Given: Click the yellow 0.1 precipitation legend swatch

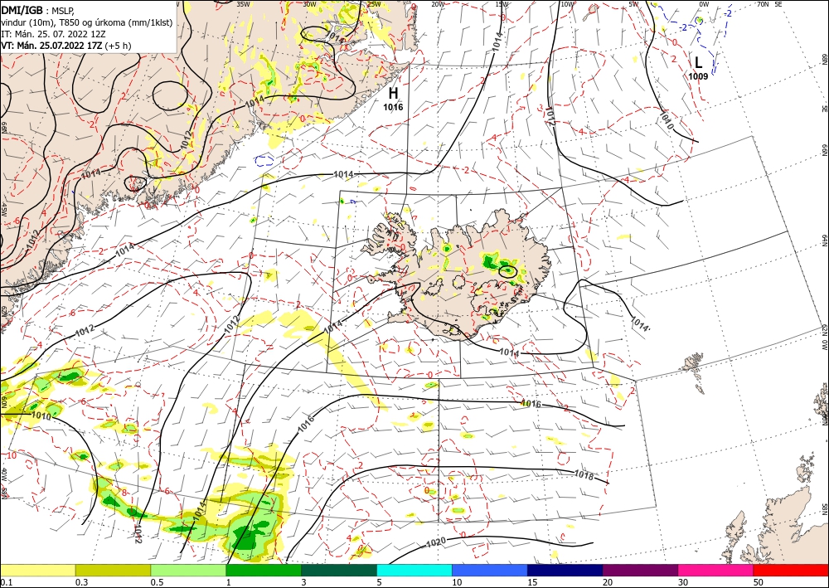Looking at the screenshot, I should click(37, 571).
